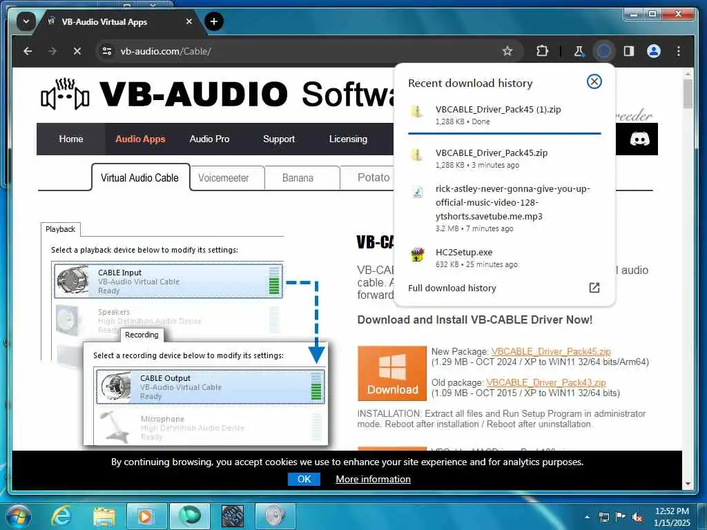Open HC2Setup.exe download entry
This screenshot has height=530, width=707.
point(504,258)
